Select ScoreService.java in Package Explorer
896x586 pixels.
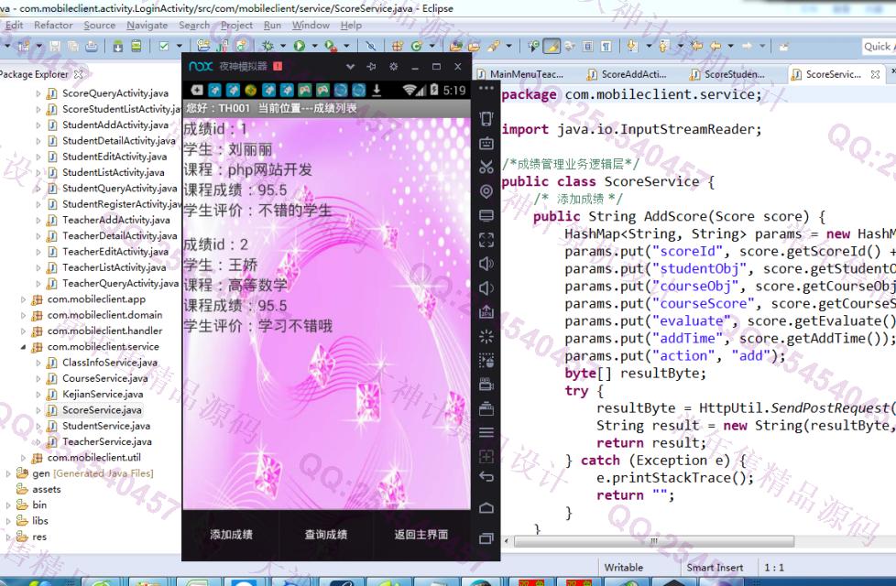(102, 410)
